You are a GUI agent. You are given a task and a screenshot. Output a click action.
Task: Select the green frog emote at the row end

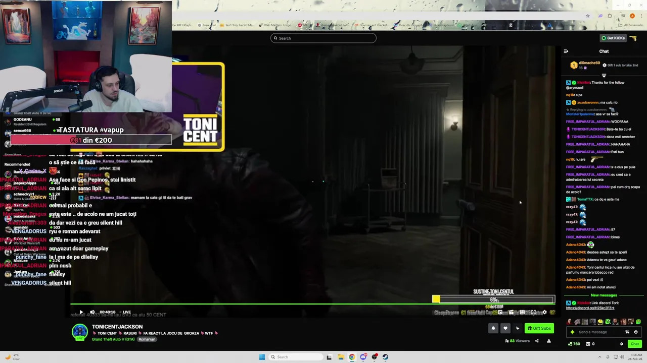click(x=638, y=322)
